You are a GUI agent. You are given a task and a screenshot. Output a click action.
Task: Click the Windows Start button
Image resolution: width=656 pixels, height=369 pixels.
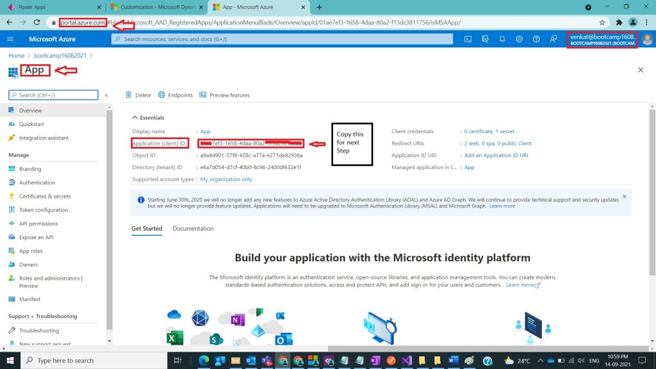point(10,360)
